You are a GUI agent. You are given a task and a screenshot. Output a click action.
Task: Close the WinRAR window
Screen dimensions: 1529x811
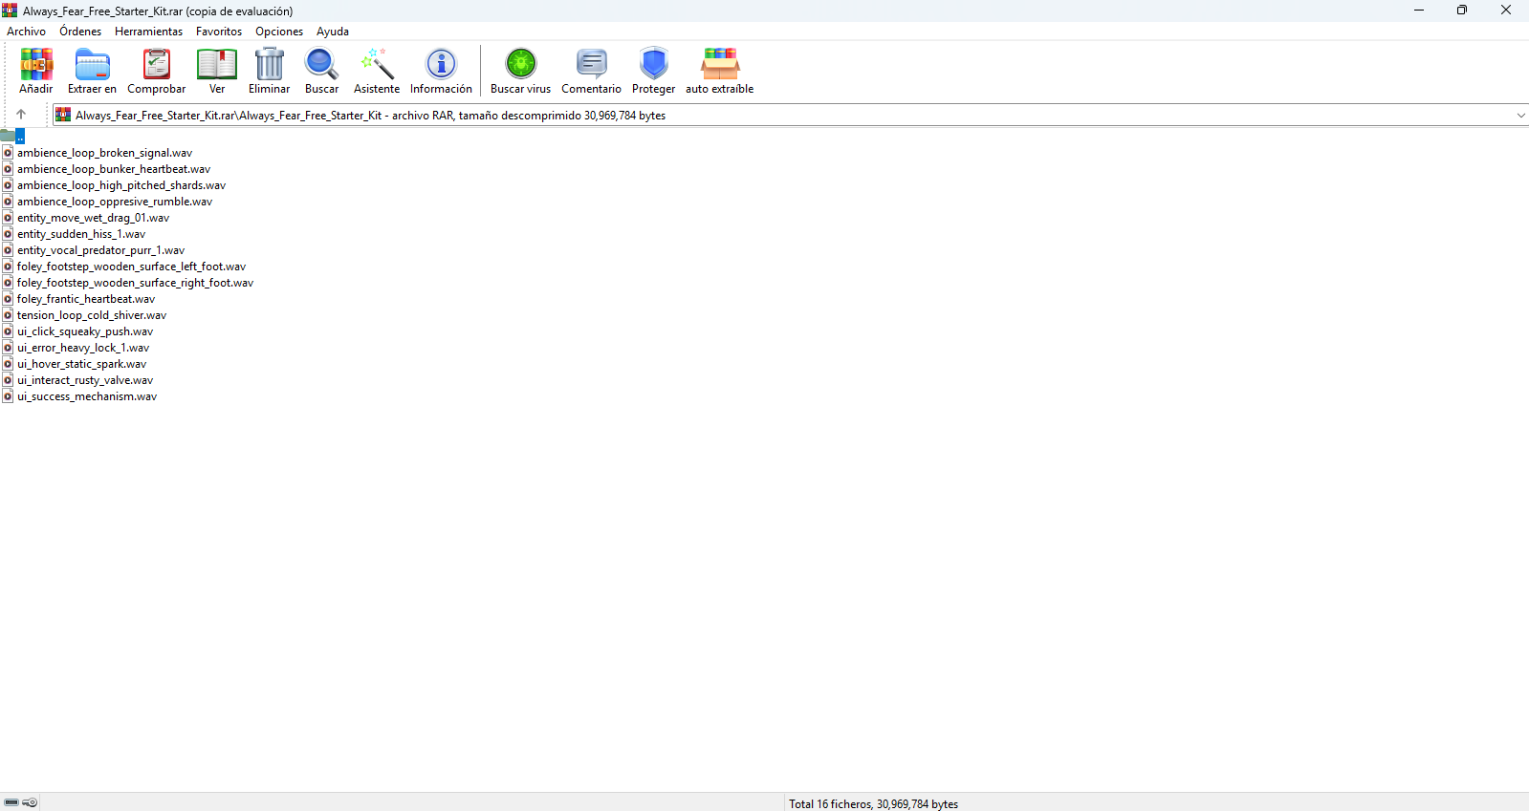(x=1506, y=11)
